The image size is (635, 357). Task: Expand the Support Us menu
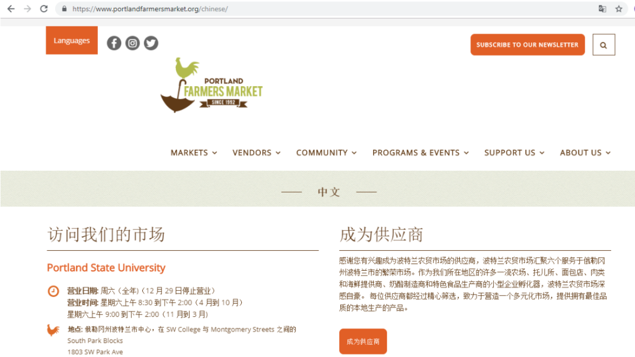514,152
